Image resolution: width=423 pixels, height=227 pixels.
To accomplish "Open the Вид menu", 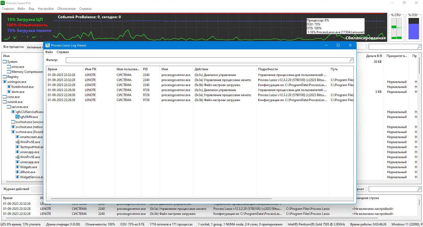I will point(31,9).
